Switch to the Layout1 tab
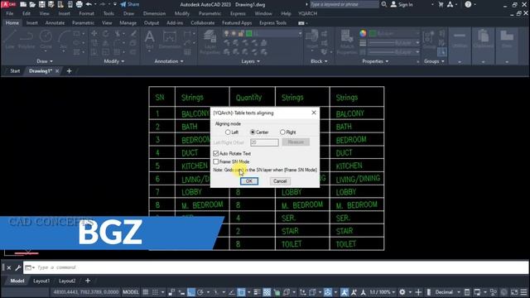This screenshot has width=530, height=298. (41, 281)
